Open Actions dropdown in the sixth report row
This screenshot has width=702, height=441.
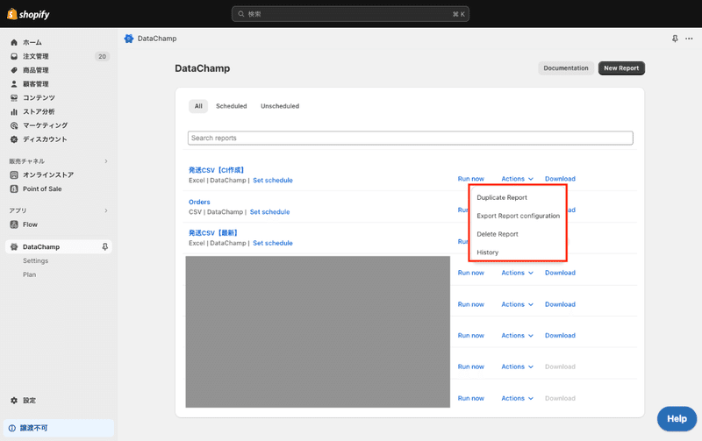click(x=517, y=336)
